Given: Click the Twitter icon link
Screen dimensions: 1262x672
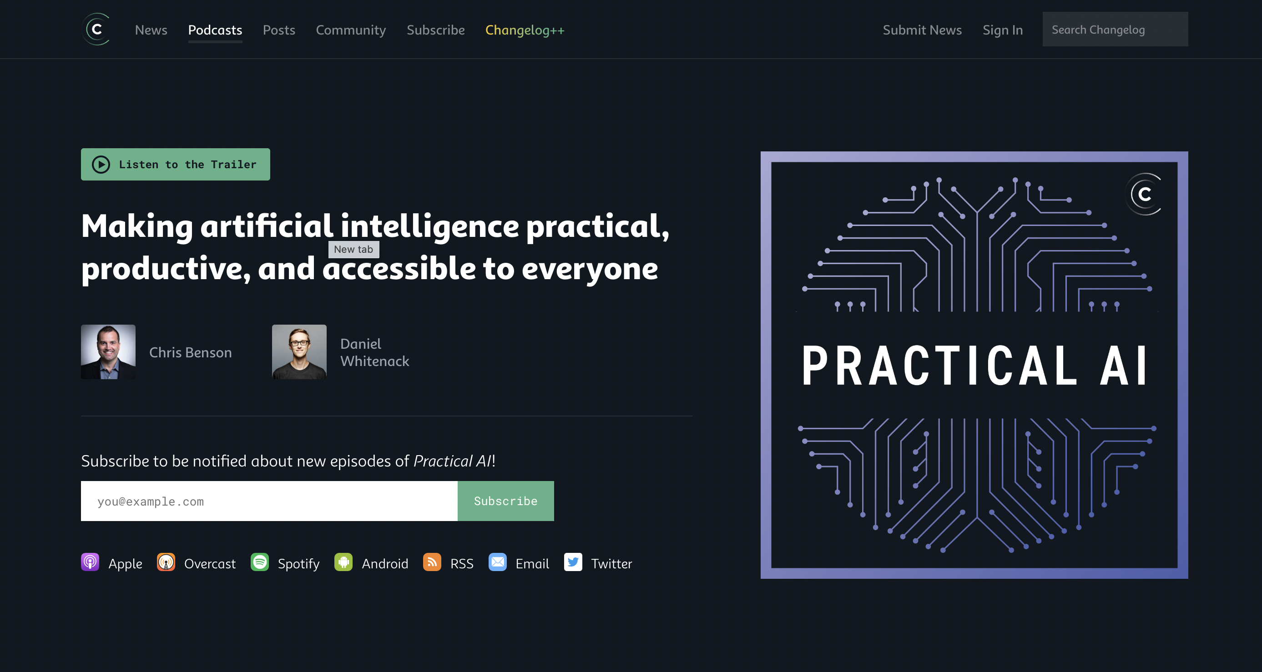Looking at the screenshot, I should pyautogui.click(x=573, y=562).
